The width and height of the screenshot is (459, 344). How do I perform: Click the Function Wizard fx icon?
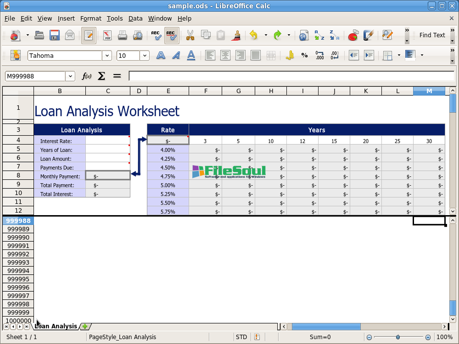point(86,76)
